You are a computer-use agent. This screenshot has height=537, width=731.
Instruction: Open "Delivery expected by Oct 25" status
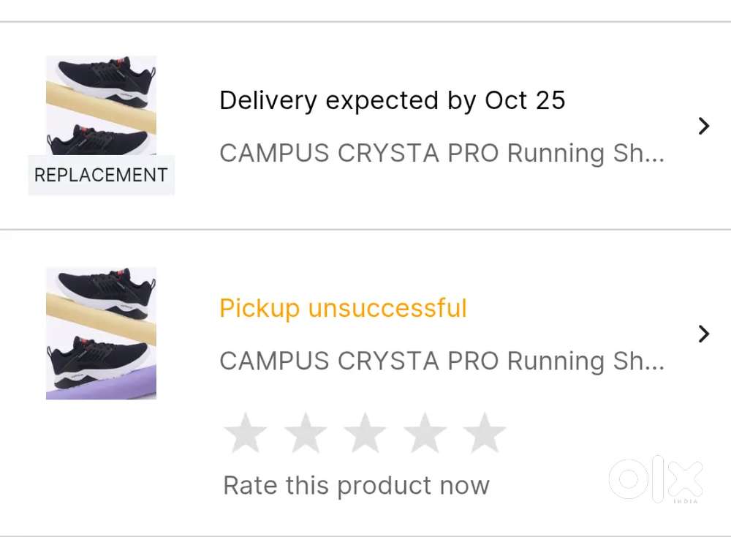(392, 100)
